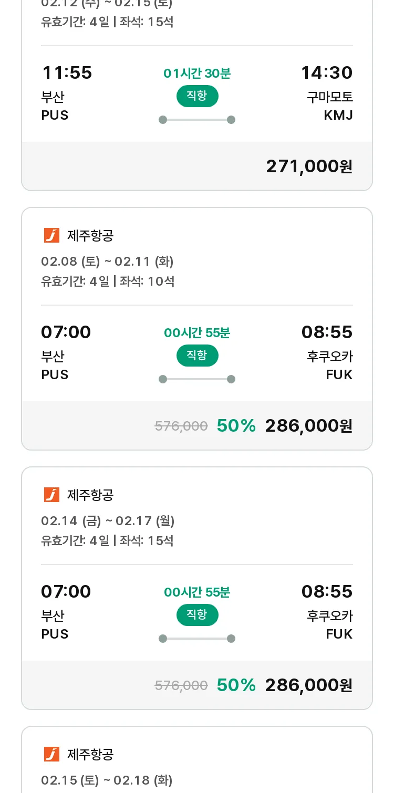Click Jeju Air logo on 02.14 flight
The height and width of the screenshot is (793, 394).
pos(51,495)
